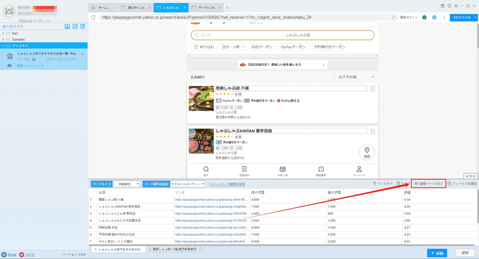Click the フィルター filter button
479x259 pixels.
pos(383,184)
